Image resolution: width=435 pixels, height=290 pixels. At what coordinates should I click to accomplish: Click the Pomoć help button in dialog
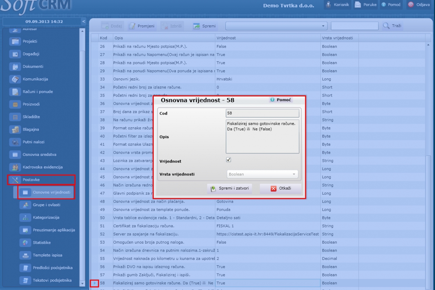point(281,100)
